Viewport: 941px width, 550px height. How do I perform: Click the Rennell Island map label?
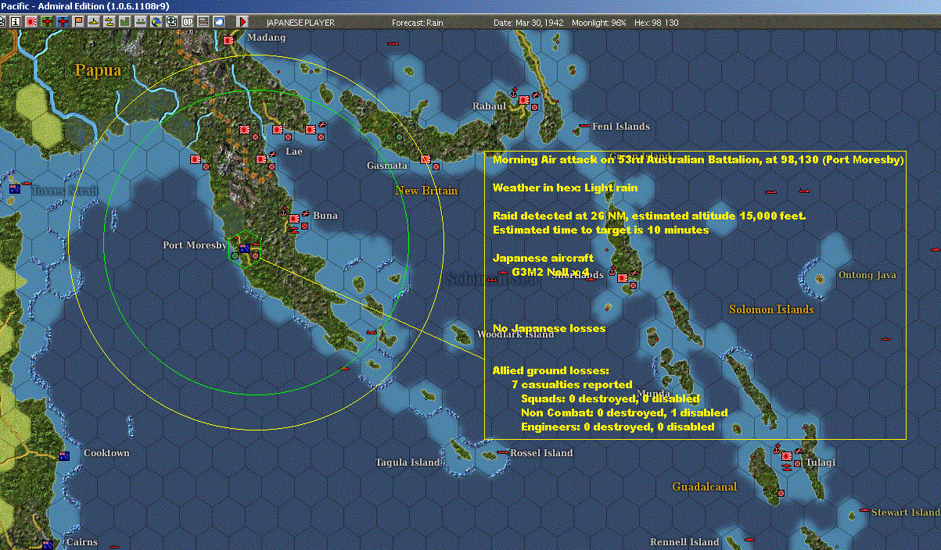(x=684, y=542)
